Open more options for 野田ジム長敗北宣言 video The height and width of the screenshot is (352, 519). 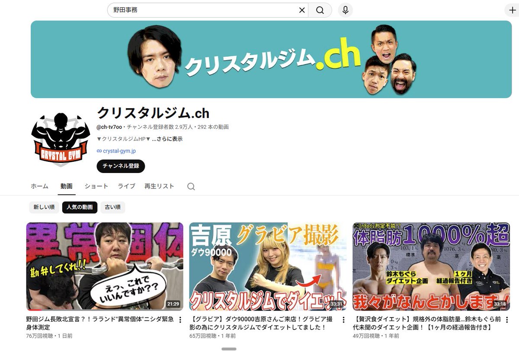(180, 320)
